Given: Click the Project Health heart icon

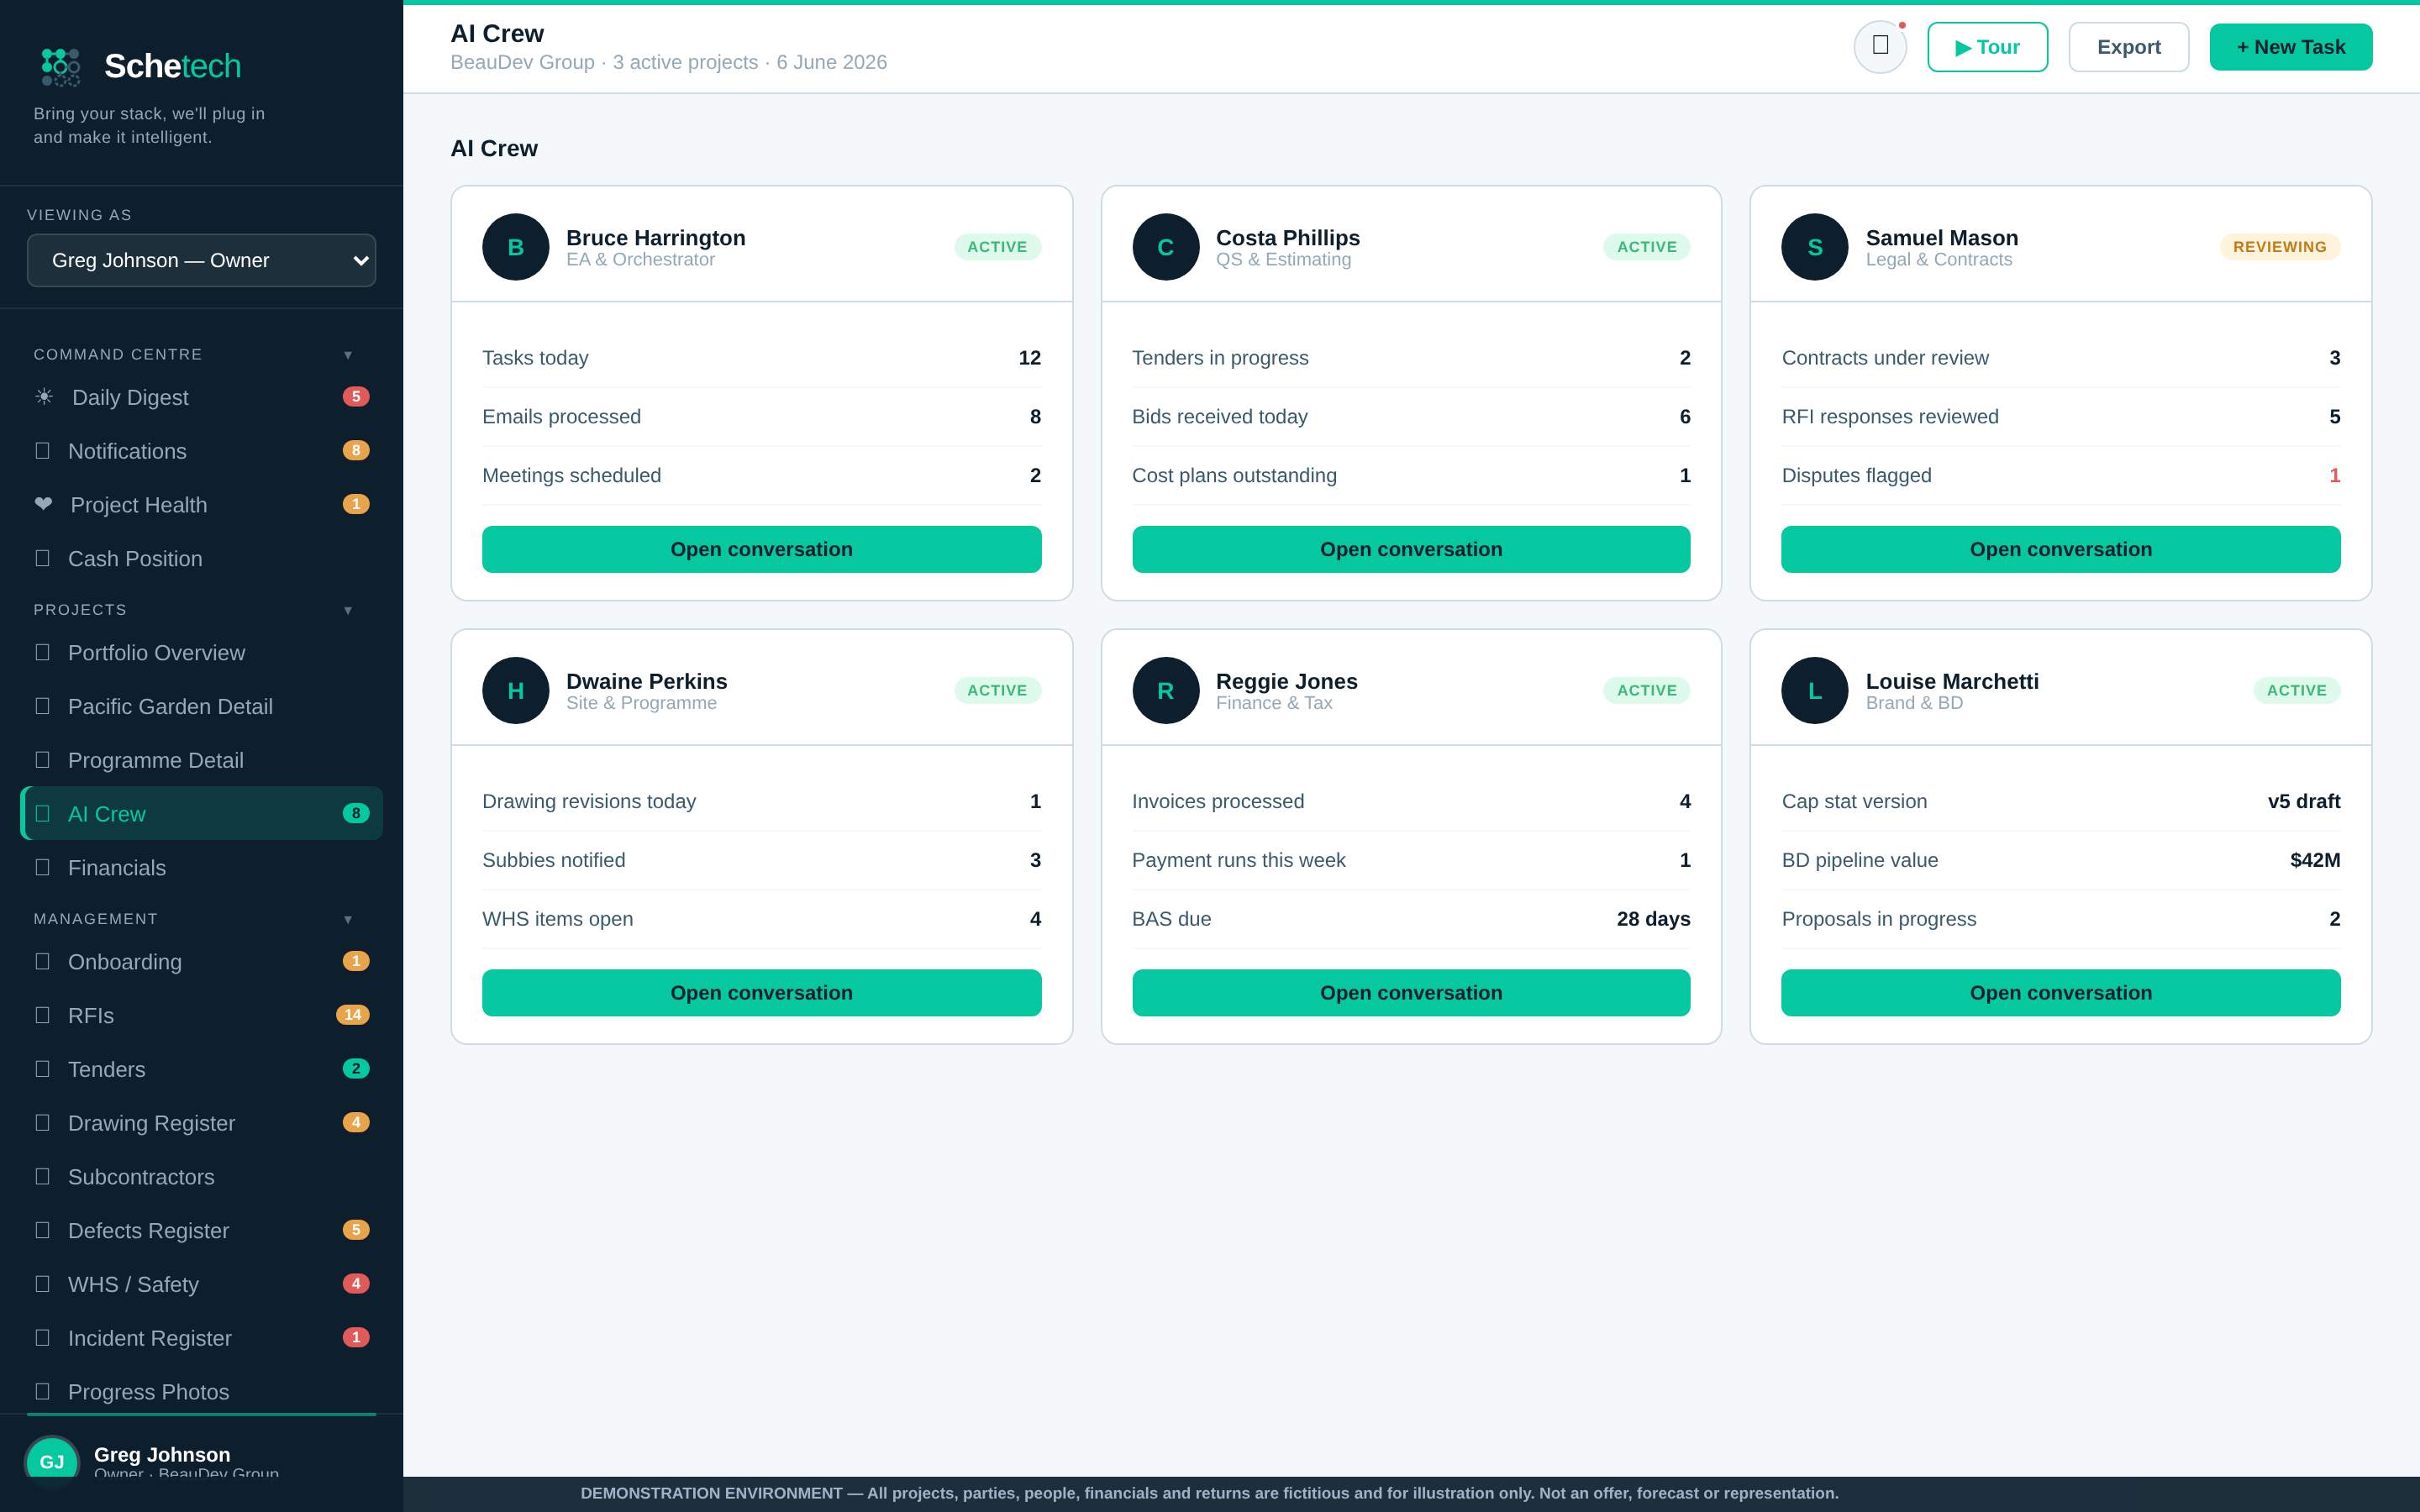Looking at the screenshot, I should click(43, 504).
